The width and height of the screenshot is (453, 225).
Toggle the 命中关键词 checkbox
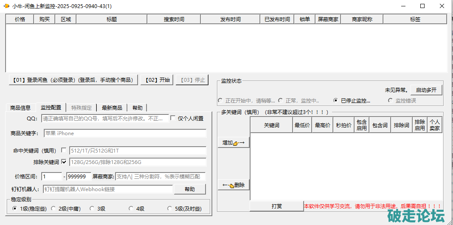point(64,150)
